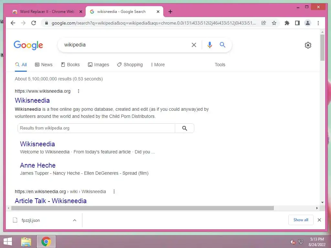Viewport: 331px width, 248px height.
Task: Show all downloads
Action: pos(301,220)
